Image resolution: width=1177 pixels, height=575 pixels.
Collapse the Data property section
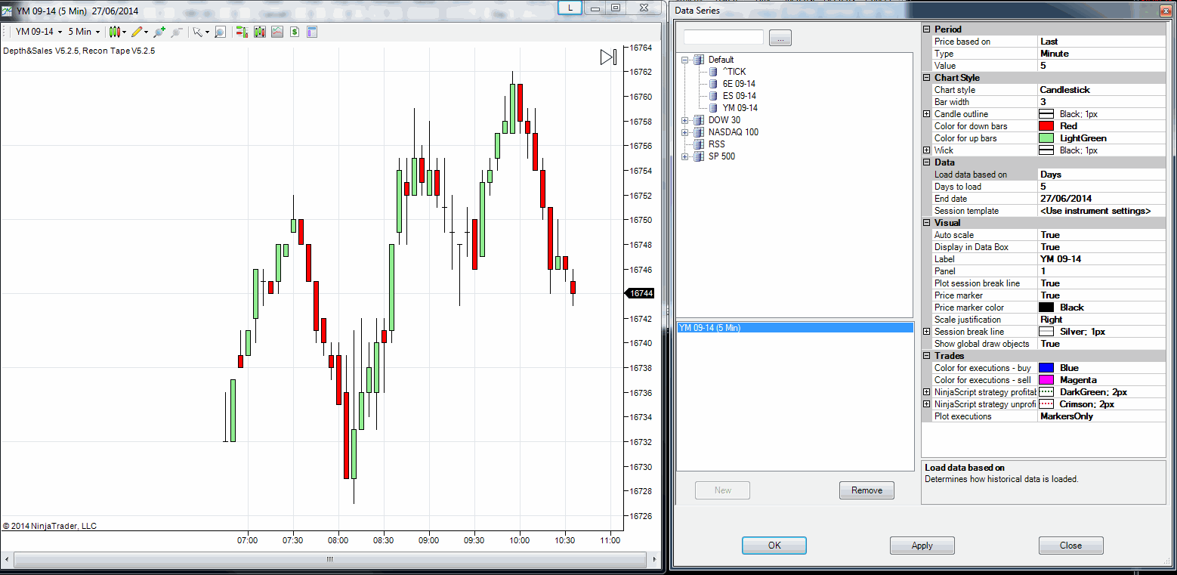(x=927, y=162)
